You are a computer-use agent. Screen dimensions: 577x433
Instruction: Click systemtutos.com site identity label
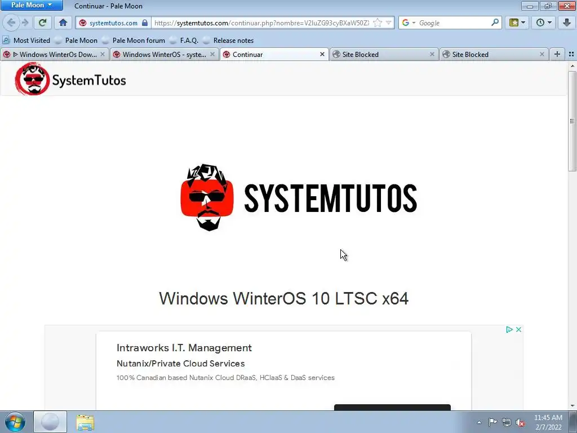click(x=113, y=23)
